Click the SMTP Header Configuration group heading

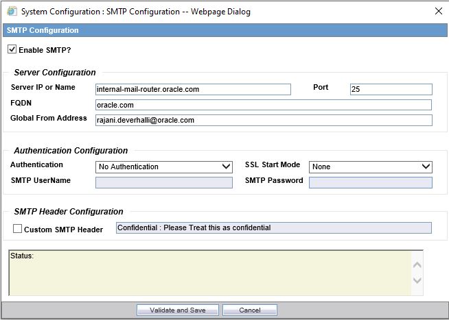click(69, 212)
